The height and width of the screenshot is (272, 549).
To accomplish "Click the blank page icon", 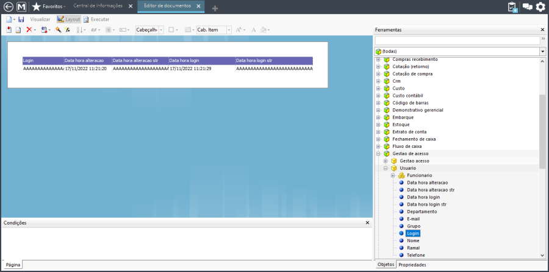I will 18,30.
